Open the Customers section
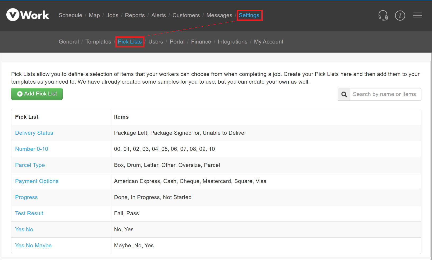The height and width of the screenshot is (260, 432). click(x=186, y=15)
